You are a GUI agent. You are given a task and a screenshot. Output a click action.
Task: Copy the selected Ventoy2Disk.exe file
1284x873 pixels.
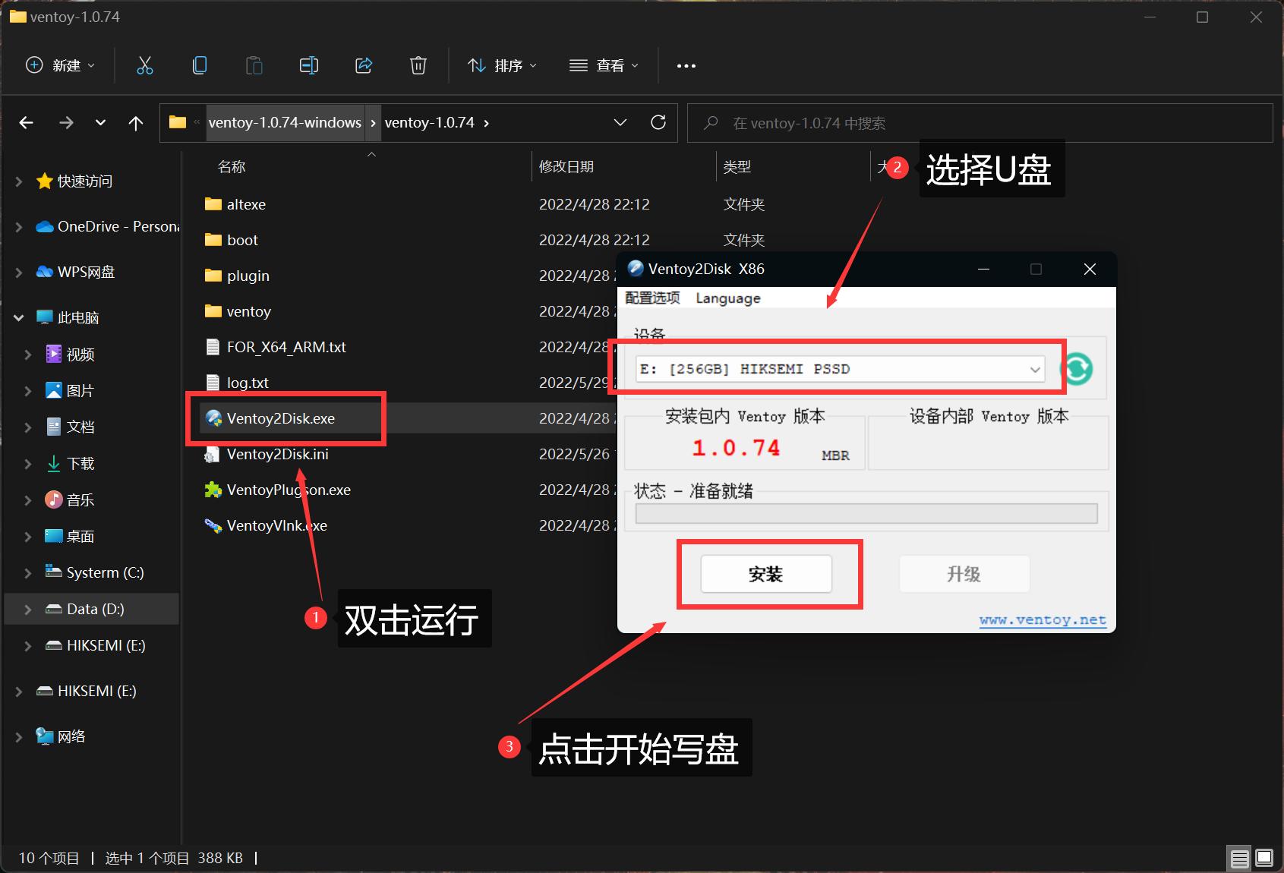point(200,65)
